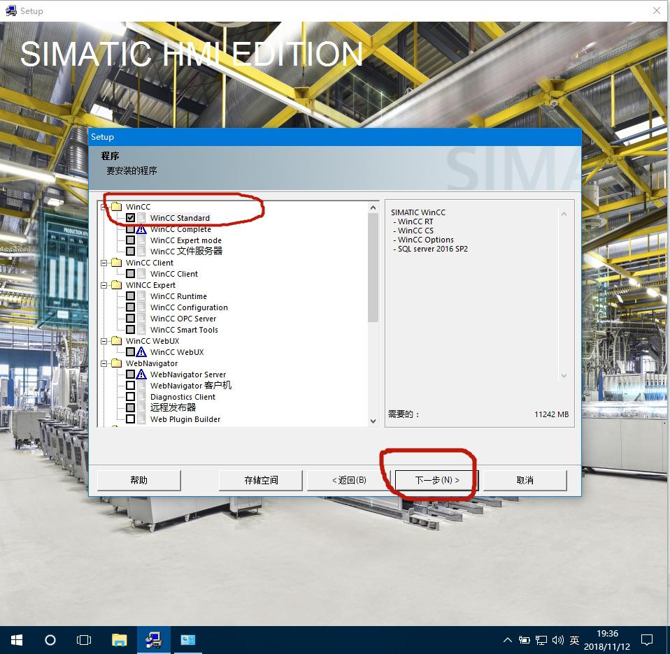Click the program list scroll down arrow
The height and width of the screenshot is (654, 670).
point(373,421)
